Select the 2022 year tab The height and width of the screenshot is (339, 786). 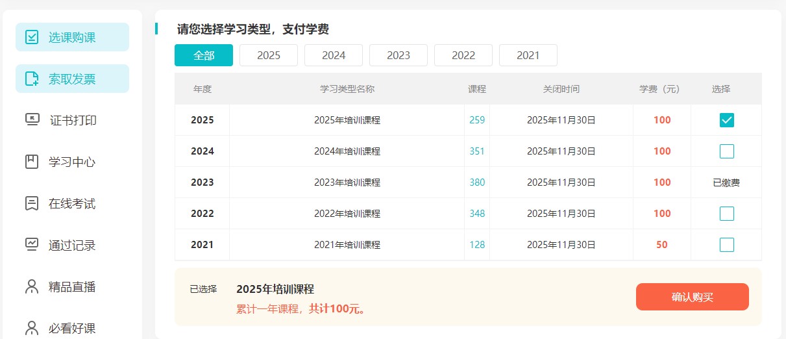coord(463,55)
